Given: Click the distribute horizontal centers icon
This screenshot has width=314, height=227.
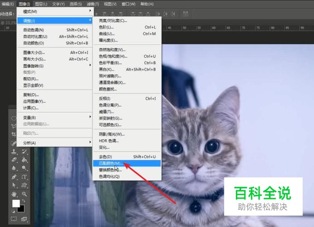Looking at the screenshot, I should point(166,14).
